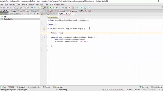Open Help with question mark icon

tap(89, 8)
